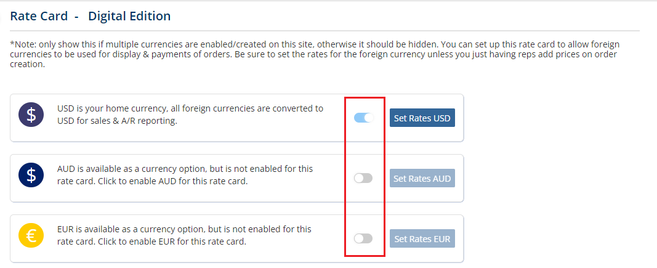Image resolution: width=657 pixels, height=268 pixels.
Task: Open Set Rates USD
Action: click(x=422, y=118)
